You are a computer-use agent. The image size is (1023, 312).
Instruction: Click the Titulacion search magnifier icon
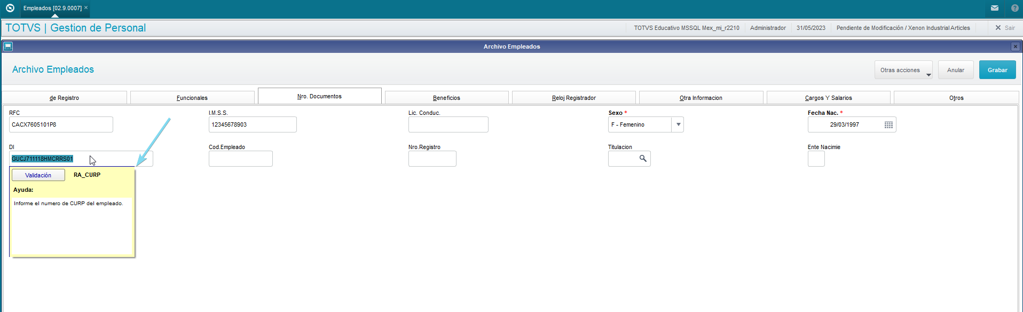[x=643, y=159]
